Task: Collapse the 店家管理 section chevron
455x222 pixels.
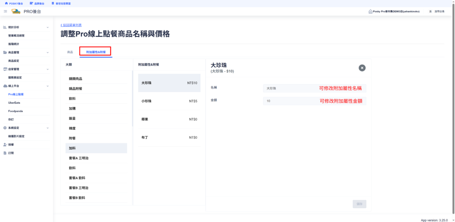Action: pos(48,69)
